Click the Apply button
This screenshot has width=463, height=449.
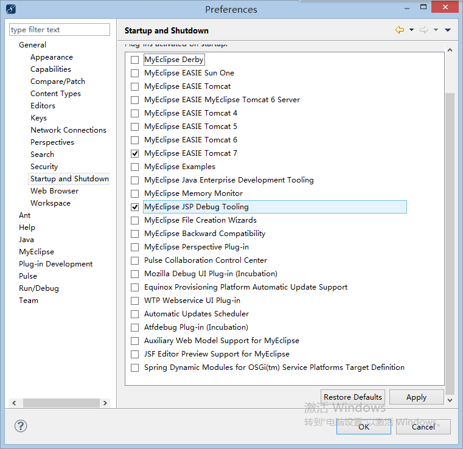point(417,397)
